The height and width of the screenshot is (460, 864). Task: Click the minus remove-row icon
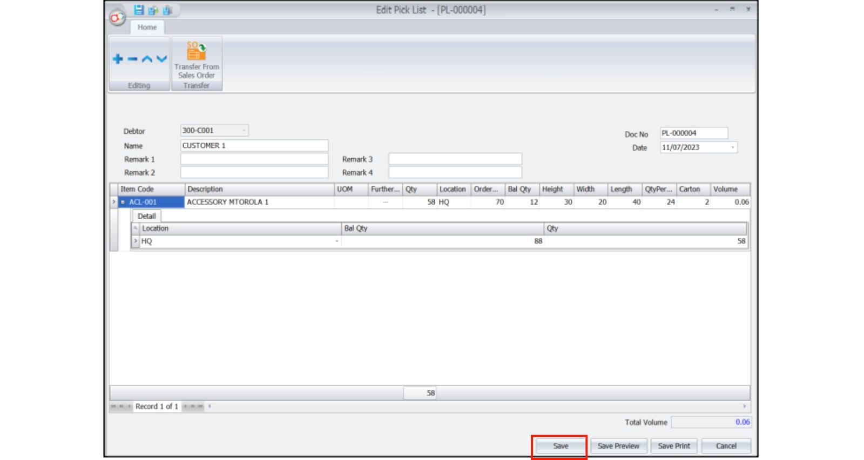coord(132,59)
